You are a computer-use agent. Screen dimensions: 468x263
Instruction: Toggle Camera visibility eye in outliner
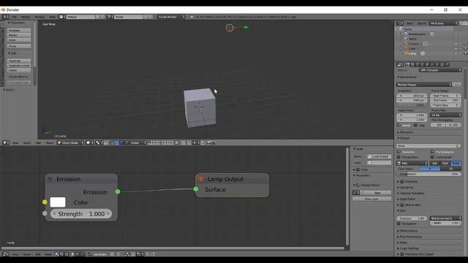point(456,44)
